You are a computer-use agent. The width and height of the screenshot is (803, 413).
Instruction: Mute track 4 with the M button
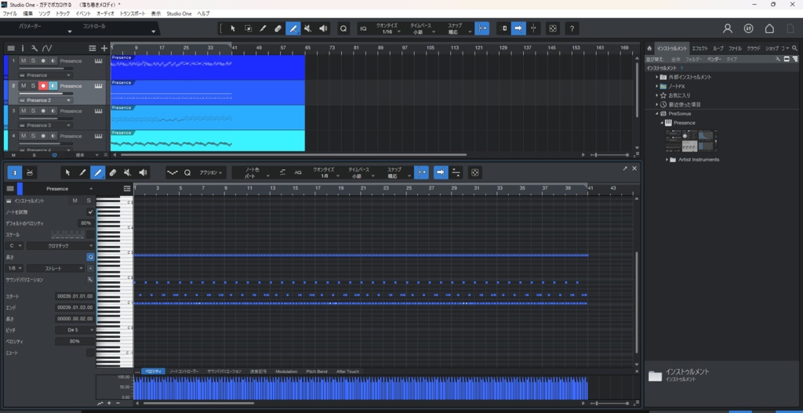click(x=23, y=136)
